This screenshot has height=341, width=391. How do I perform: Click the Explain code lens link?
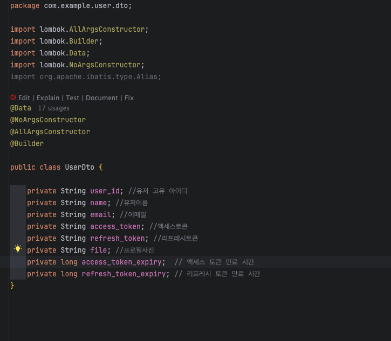(x=48, y=98)
